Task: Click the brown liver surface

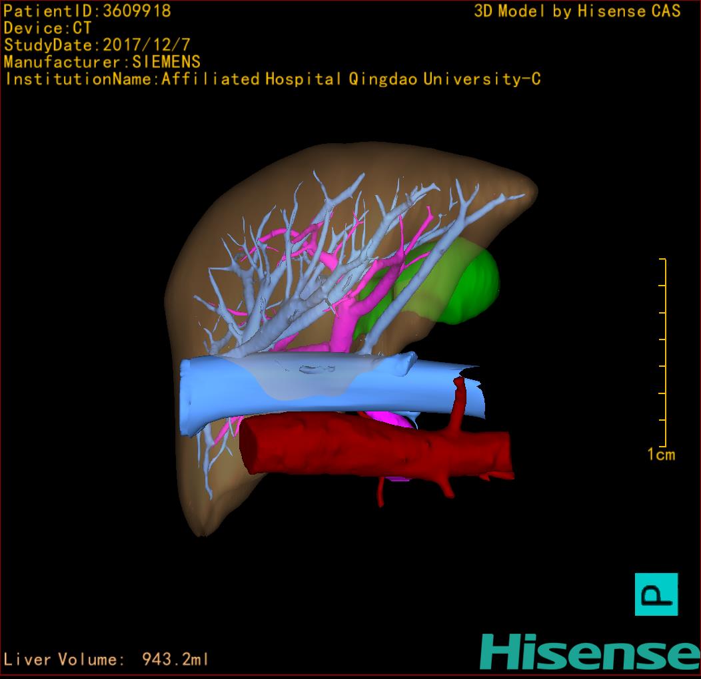Action: (213, 220)
